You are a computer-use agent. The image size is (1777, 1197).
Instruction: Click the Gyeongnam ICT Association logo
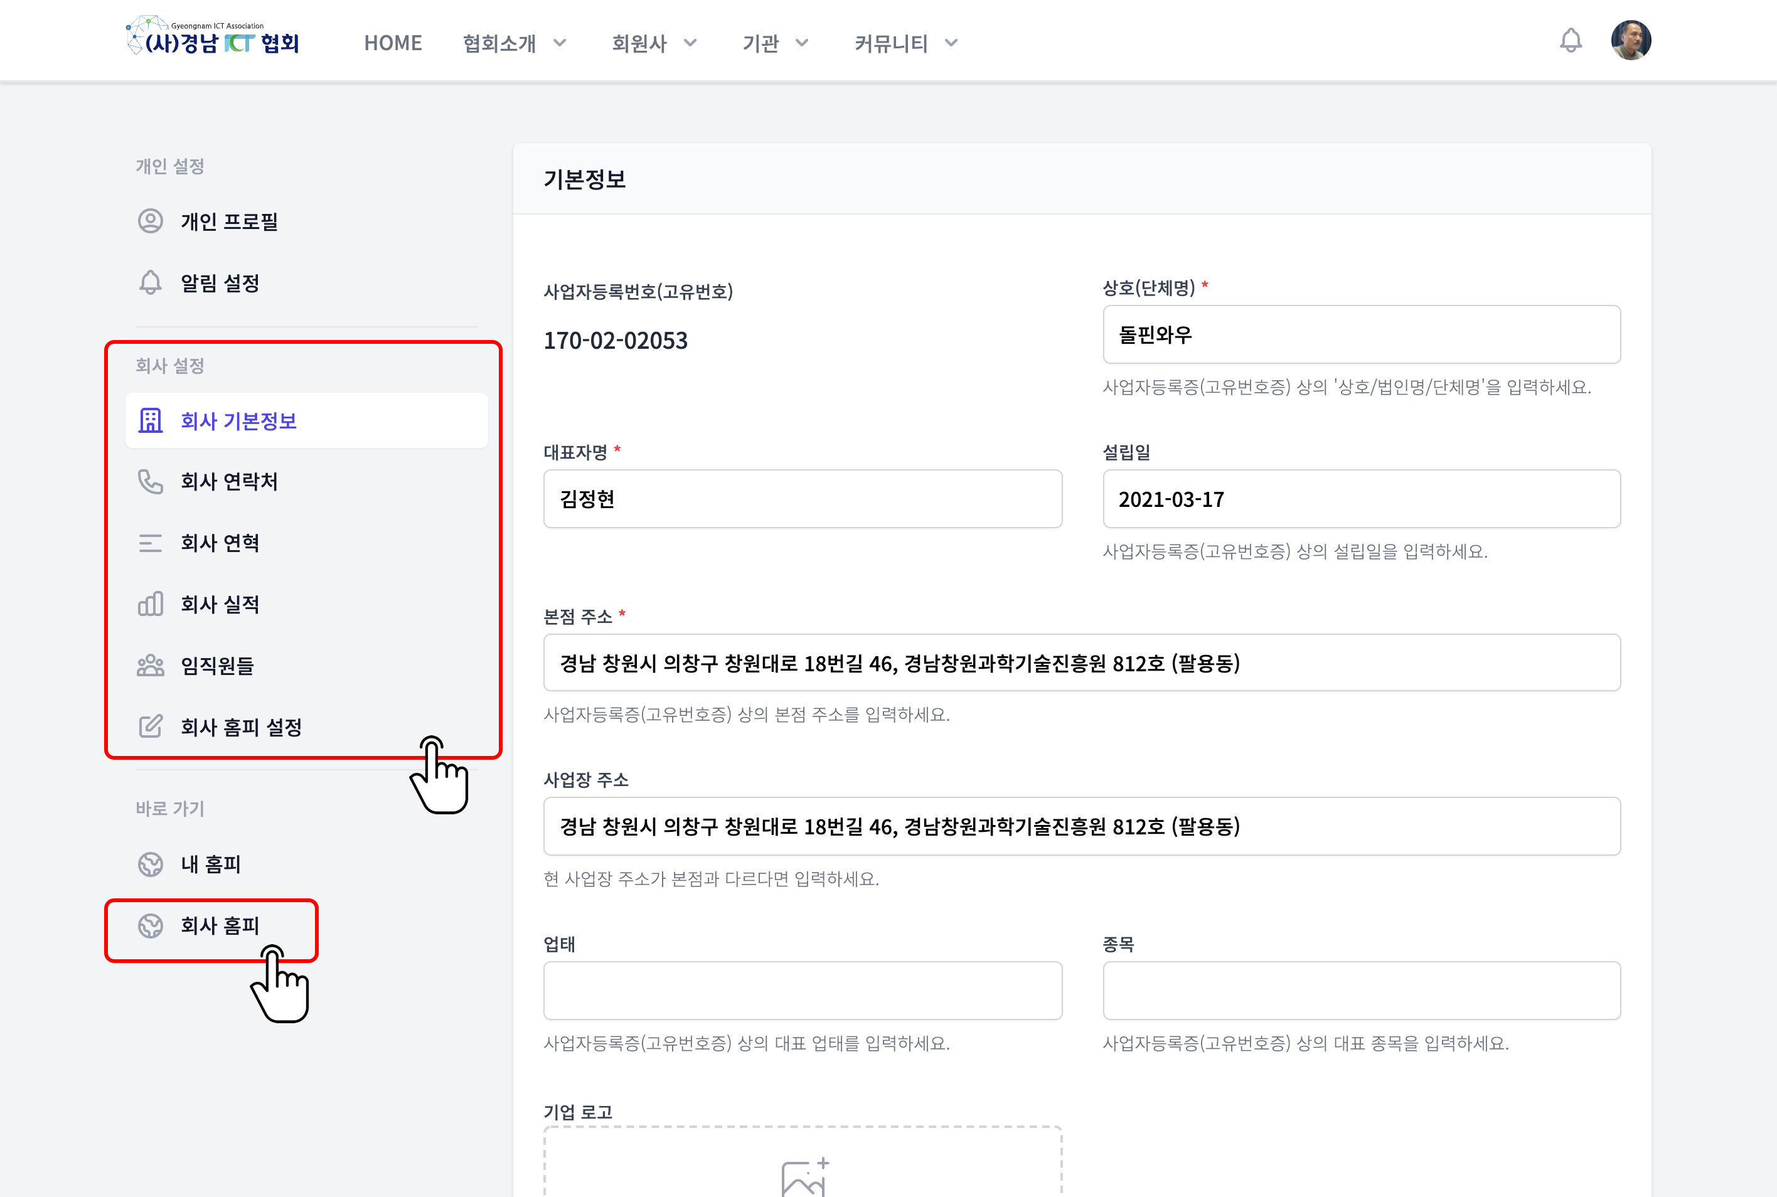pyautogui.click(x=213, y=36)
